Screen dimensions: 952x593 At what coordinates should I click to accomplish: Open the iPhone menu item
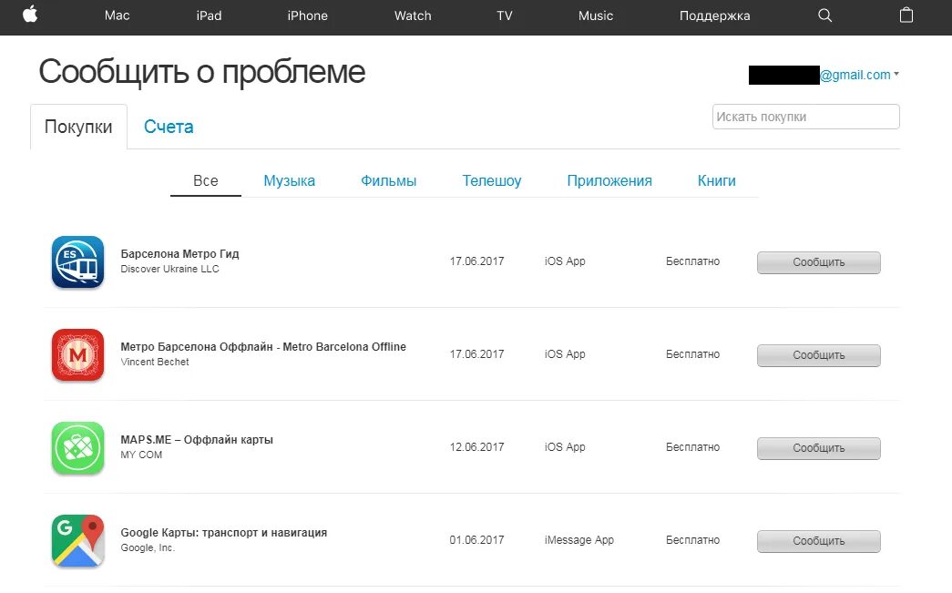tap(307, 15)
